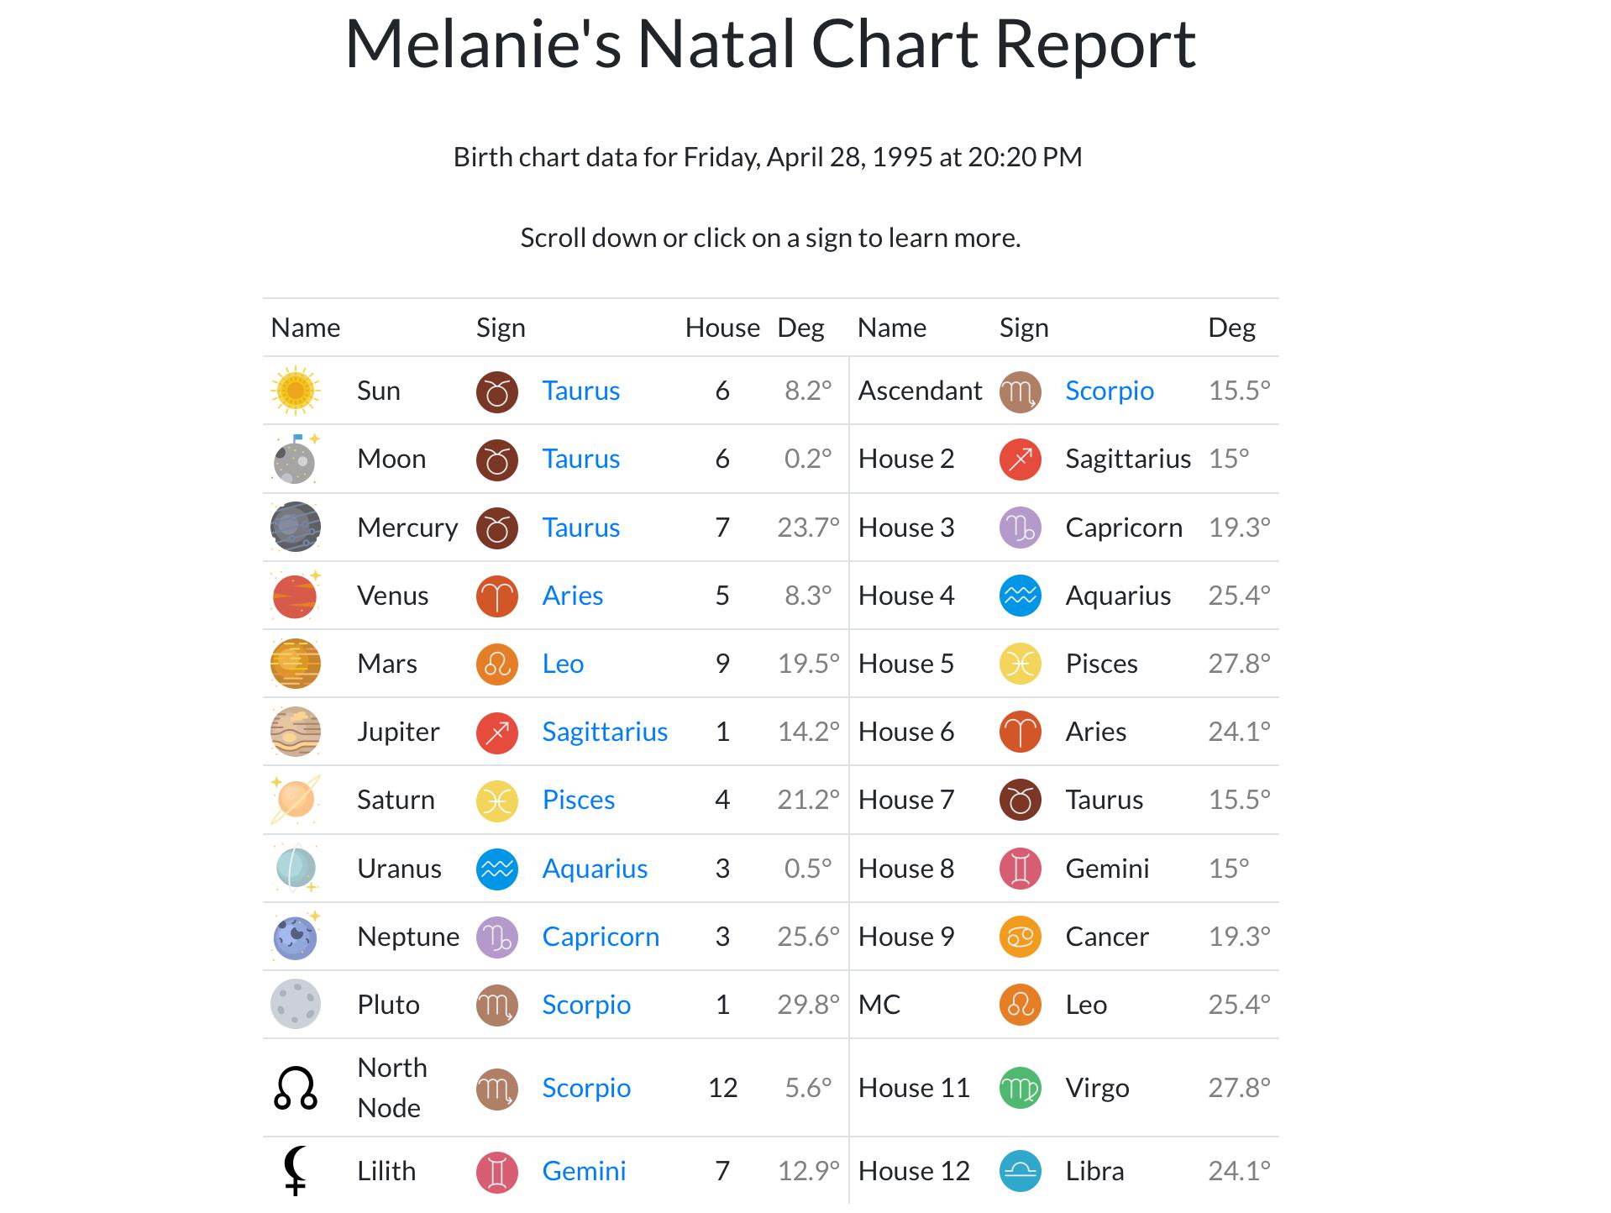The width and height of the screenshot is (1611, 1213).
Task: Select the Aquarius icon for House 4
Action: point(1020,596)
